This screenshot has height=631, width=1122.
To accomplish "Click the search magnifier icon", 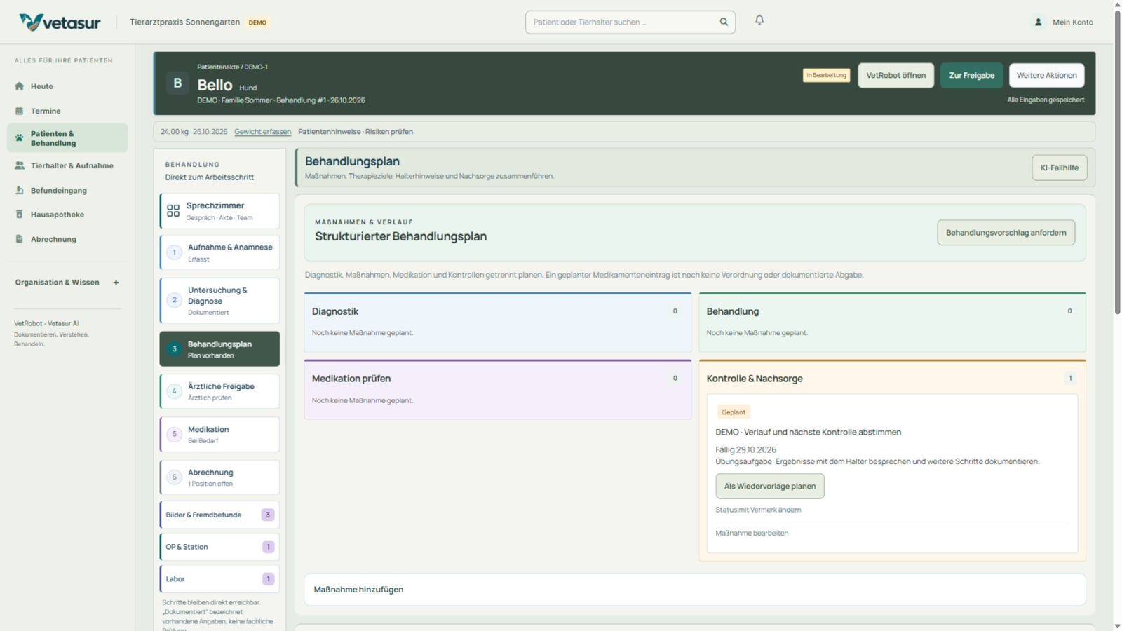I will [724, 22].
